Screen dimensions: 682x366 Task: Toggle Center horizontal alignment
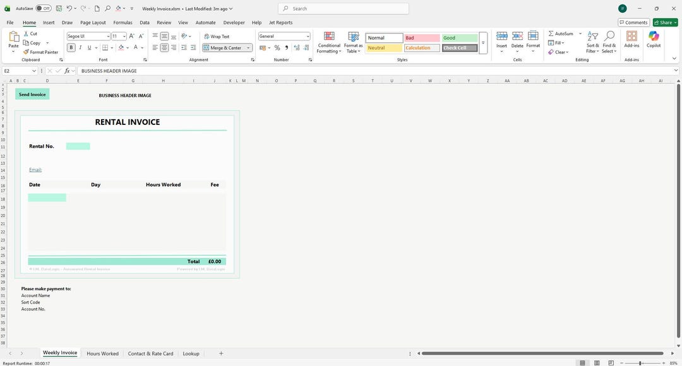tap(164, 47)
